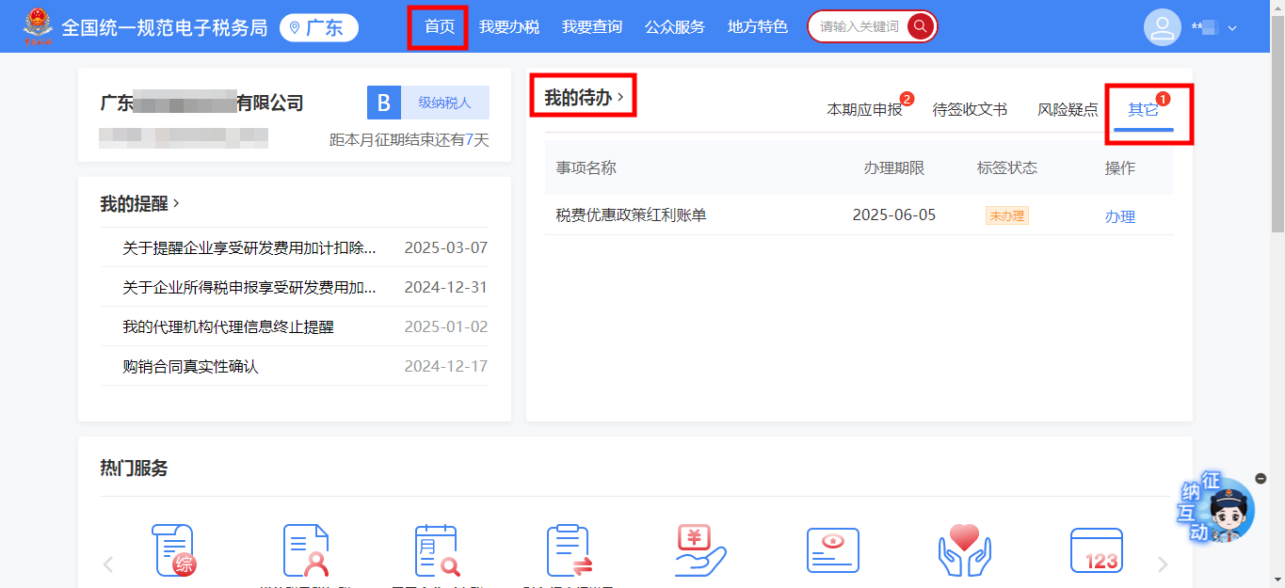Click the red magnifier search button
Image resolution: width=1285 pixels, height=588 pixels.
tap(921, 26)
